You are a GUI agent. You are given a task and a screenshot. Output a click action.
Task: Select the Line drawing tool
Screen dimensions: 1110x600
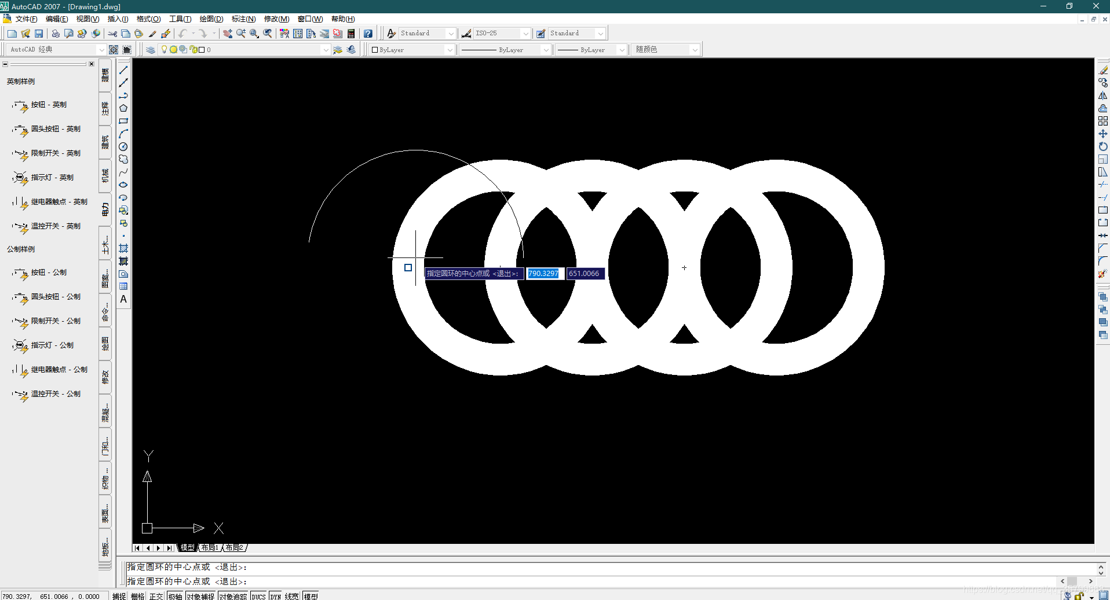[123, 70]
